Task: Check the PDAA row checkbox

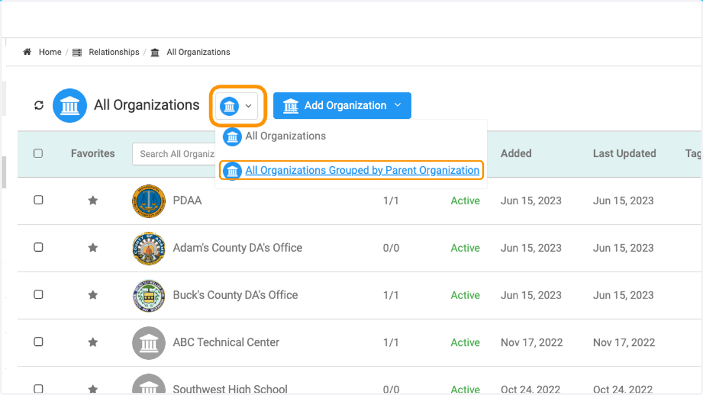Action: 38,200
